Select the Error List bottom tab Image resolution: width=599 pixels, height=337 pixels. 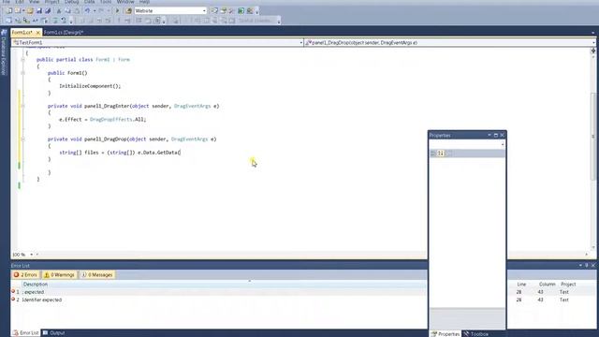click(x=25, y=333)
